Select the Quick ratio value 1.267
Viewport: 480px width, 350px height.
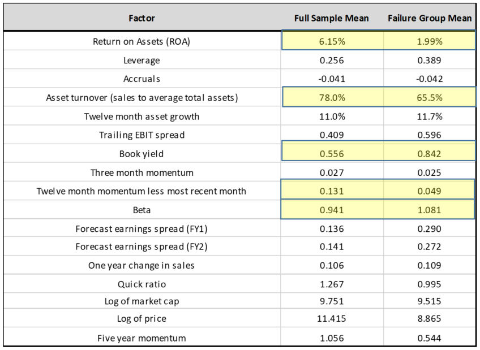[332, 284]
